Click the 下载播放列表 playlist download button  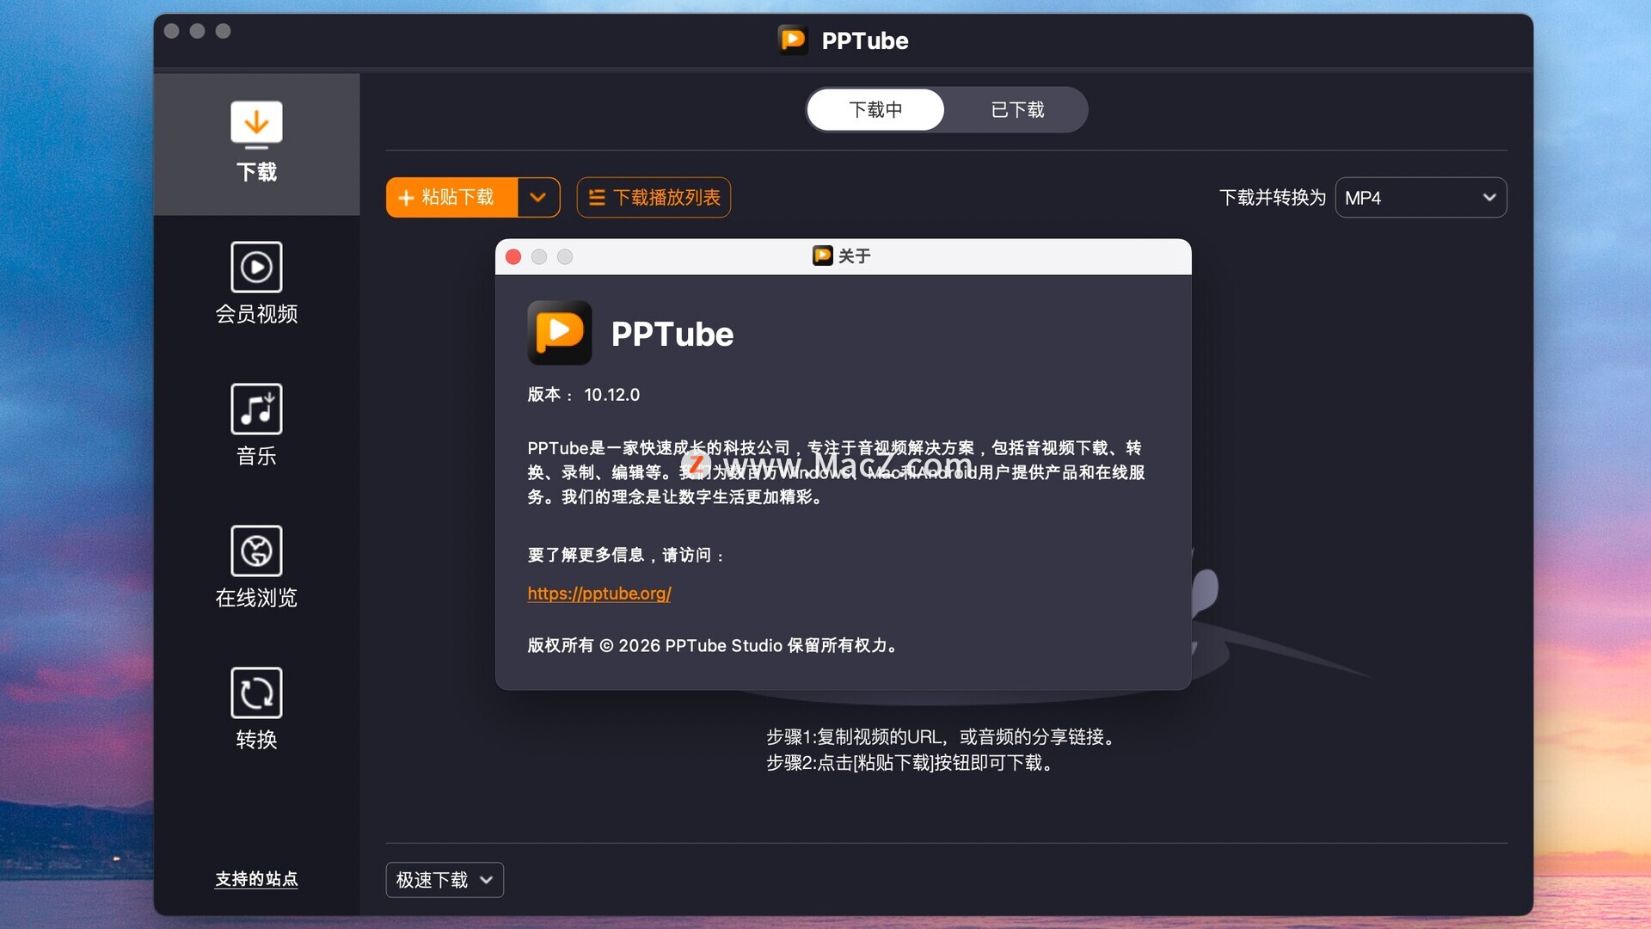pyautogui.click(x=654, y=197)
